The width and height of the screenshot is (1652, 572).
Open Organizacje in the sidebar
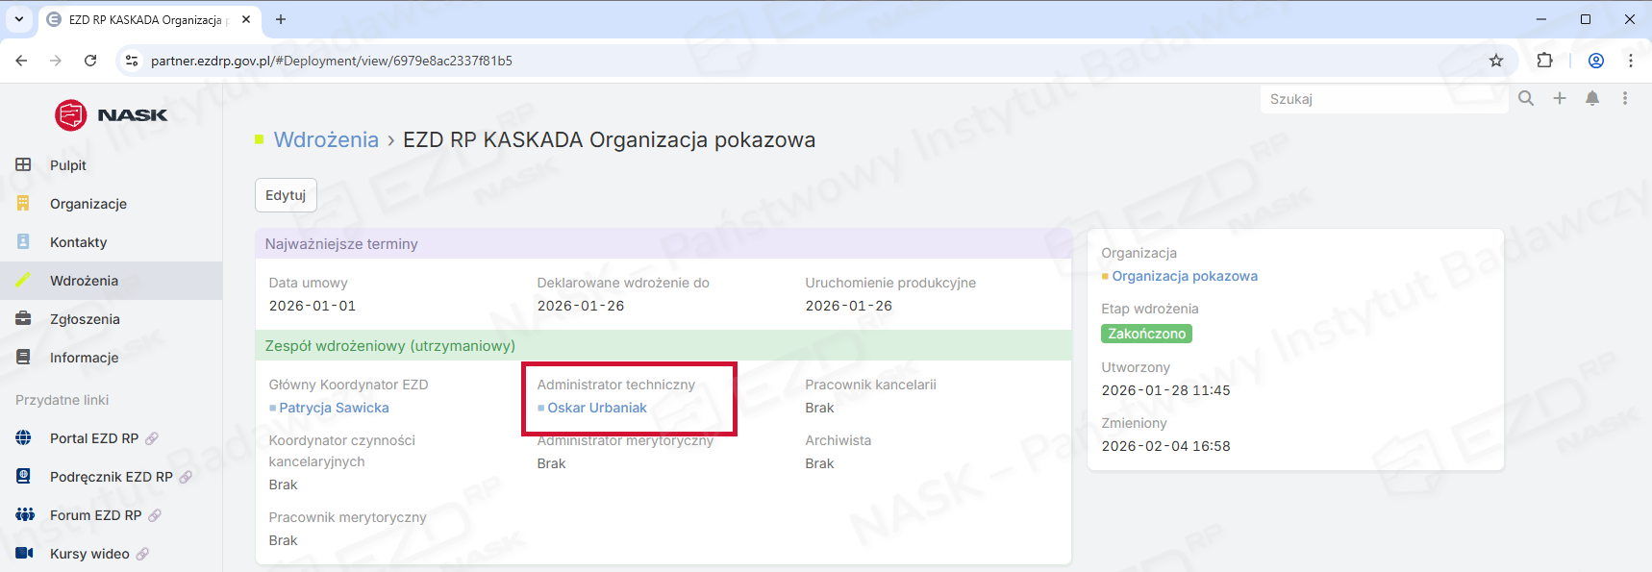point(88,204)
